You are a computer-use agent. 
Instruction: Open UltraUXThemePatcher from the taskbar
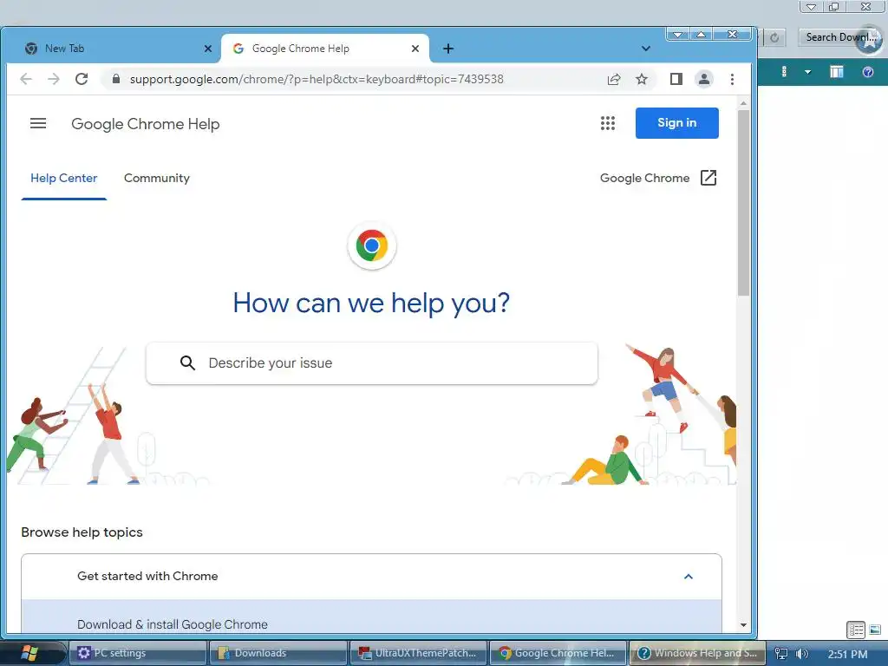pos(419,653)
